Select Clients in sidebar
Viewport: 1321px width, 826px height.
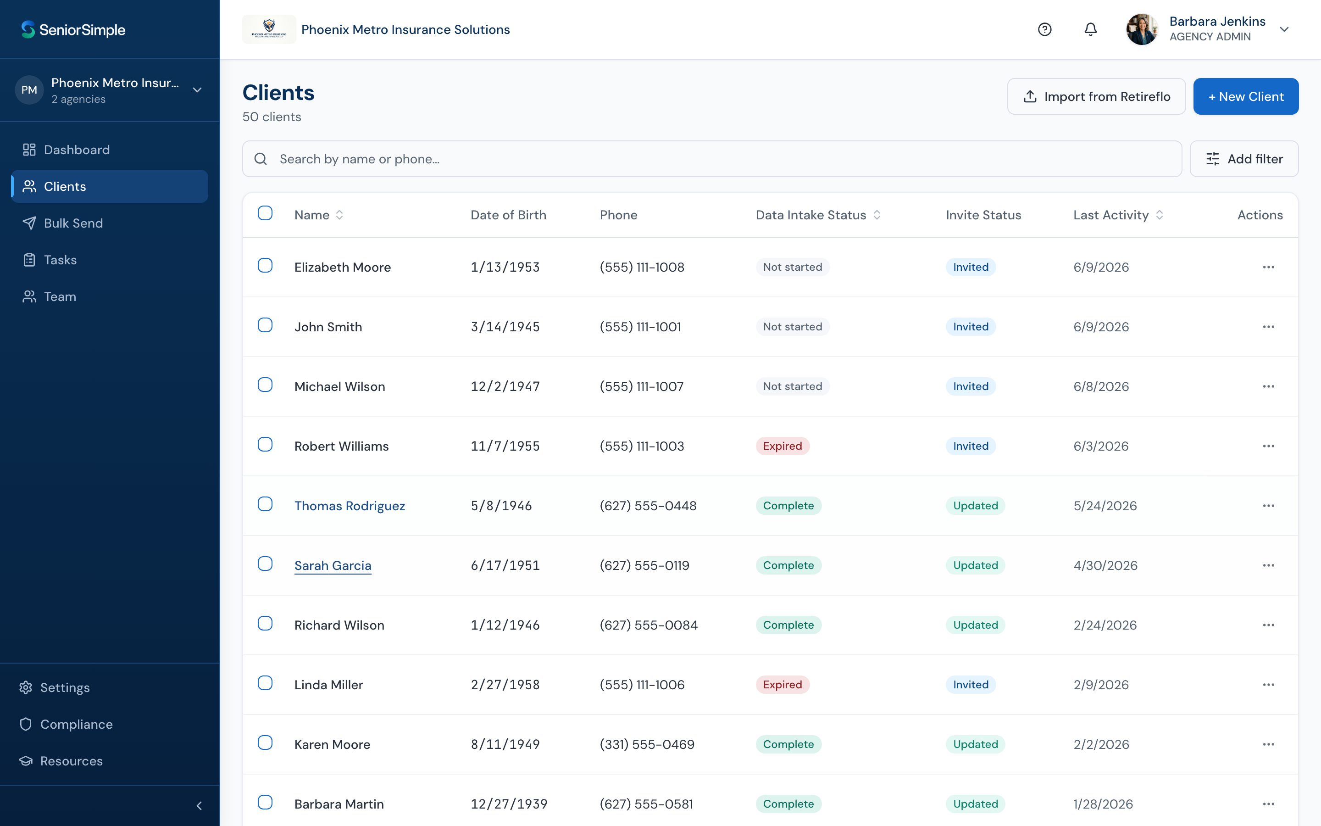click(110, 186)
